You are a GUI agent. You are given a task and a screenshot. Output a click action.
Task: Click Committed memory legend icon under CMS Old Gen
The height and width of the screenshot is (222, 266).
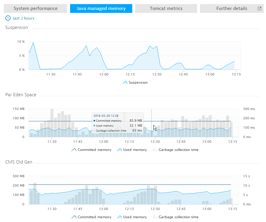tap(74, 217)
